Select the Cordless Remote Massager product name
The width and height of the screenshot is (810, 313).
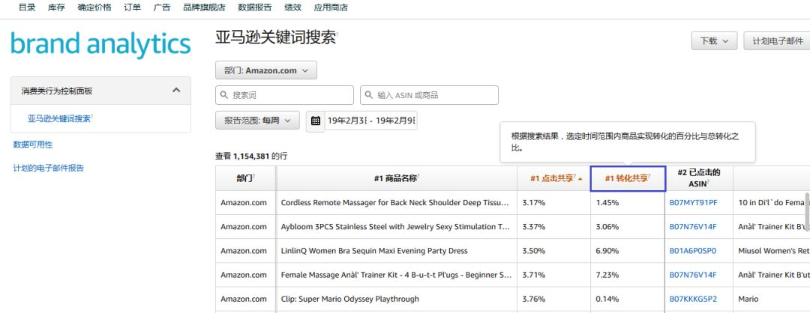click(396, 203)
